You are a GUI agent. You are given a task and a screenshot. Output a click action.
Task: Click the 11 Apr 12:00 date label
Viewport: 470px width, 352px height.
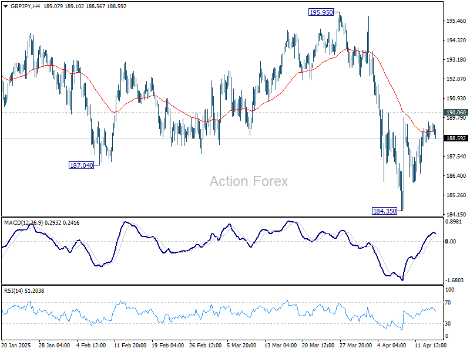tap(431, 346)
